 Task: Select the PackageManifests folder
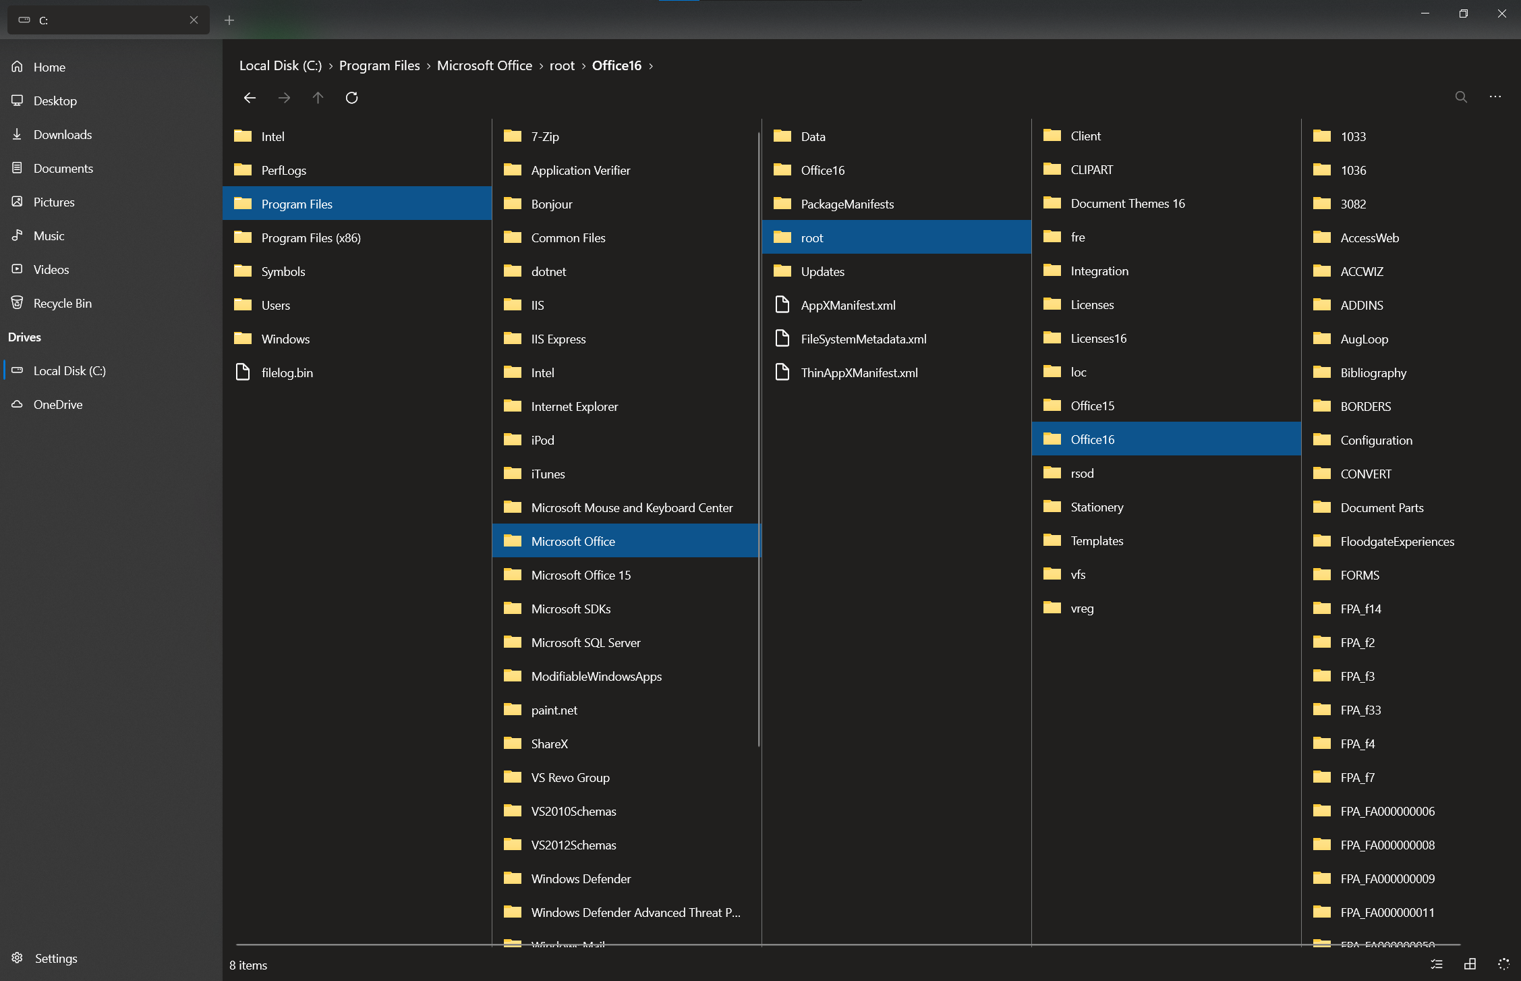(x=897, y=204)
